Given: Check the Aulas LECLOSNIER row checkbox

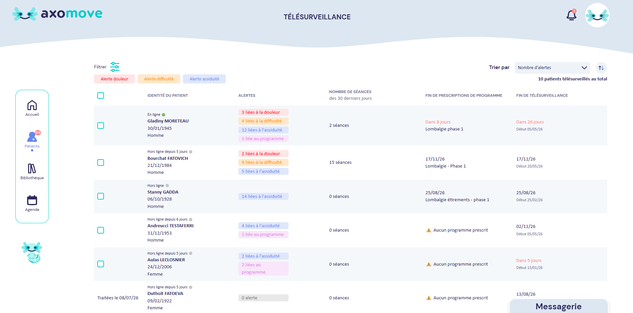Looking at the screenshot, I should 101,264.
